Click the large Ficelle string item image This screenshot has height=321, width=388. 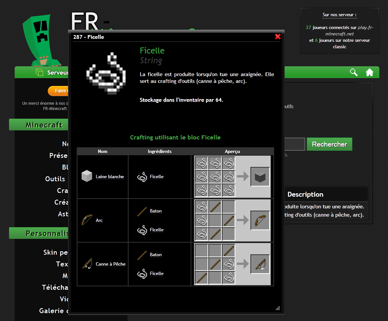(106, 73)
